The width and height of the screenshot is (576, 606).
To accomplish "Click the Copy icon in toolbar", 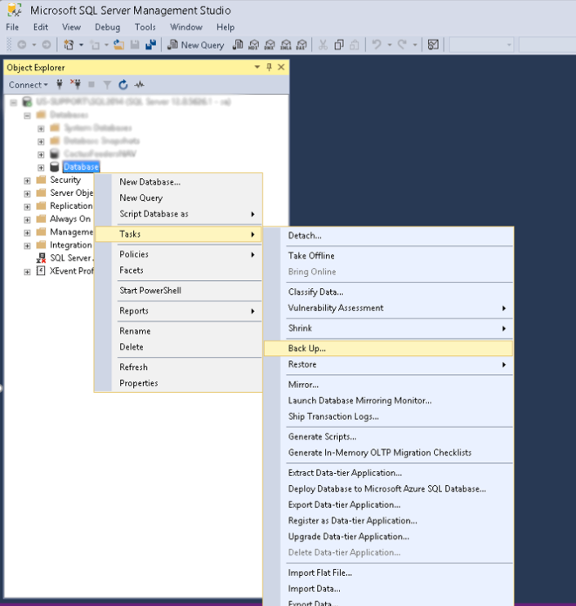I will pos(339,45).
